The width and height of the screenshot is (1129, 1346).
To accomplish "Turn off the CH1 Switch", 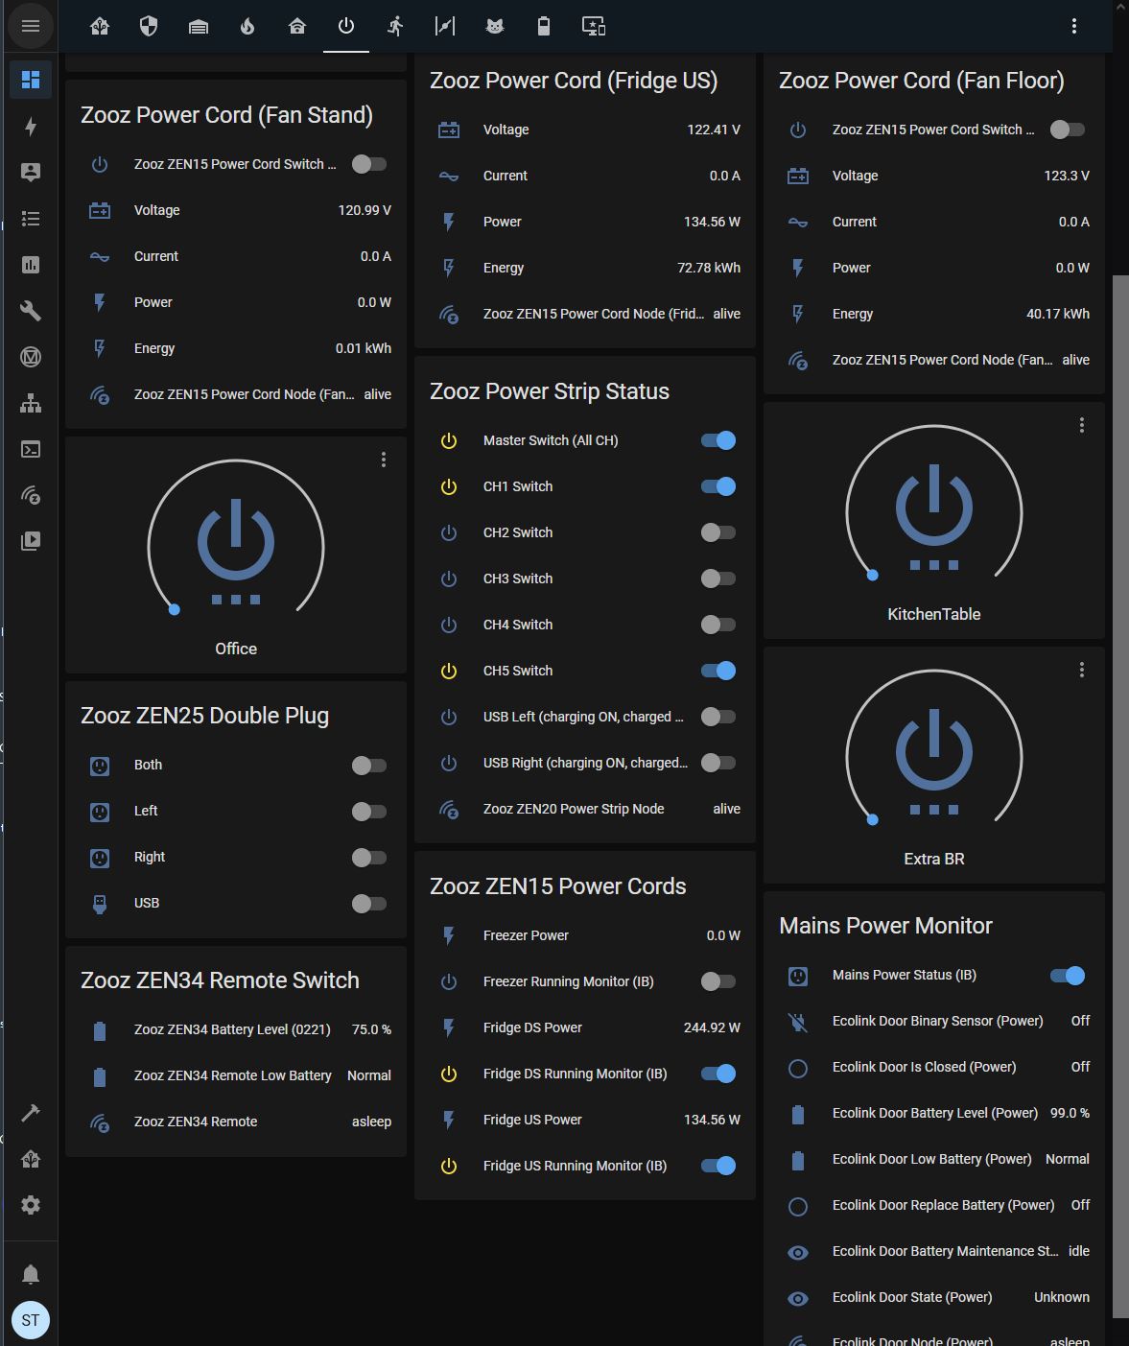I will pos(718,486).
